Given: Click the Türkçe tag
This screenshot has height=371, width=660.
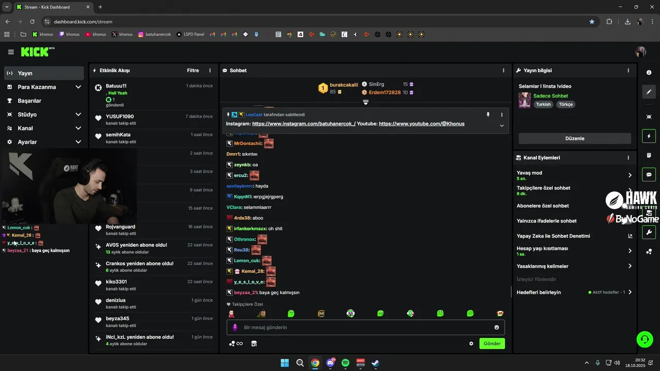Looking at the screenshot, I should coord(566,105).
